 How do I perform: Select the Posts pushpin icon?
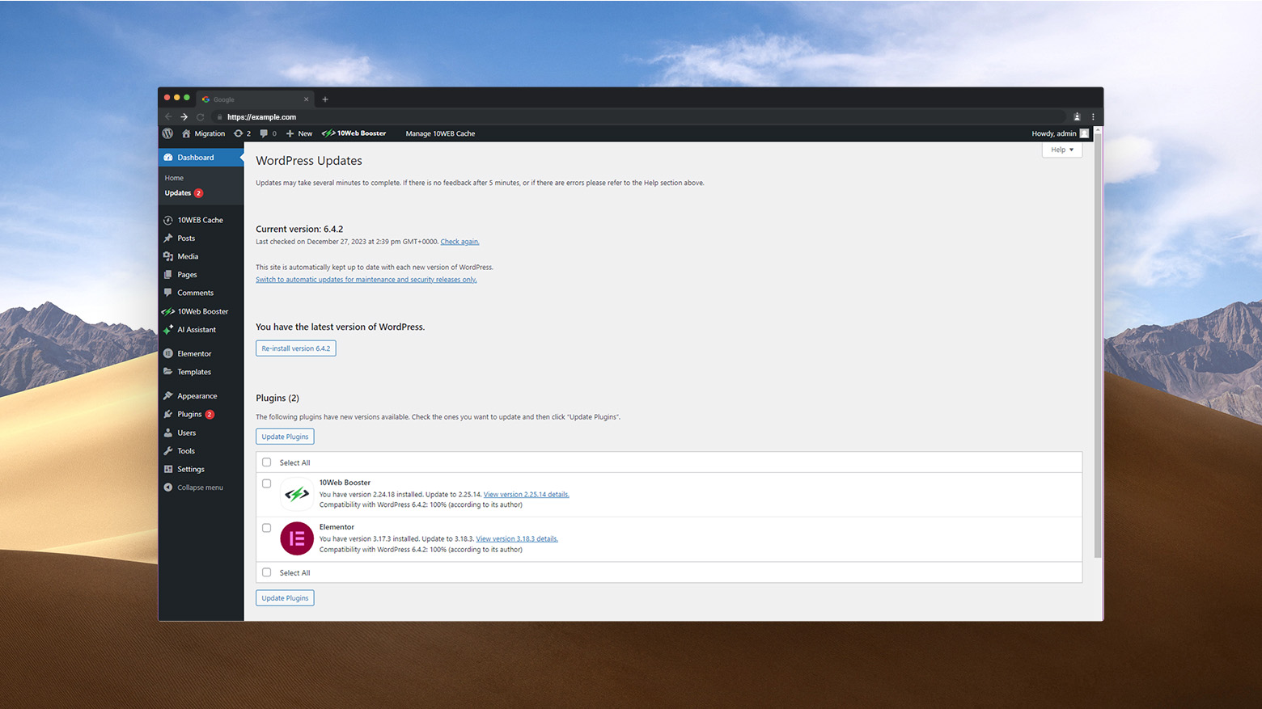point(169,238)
